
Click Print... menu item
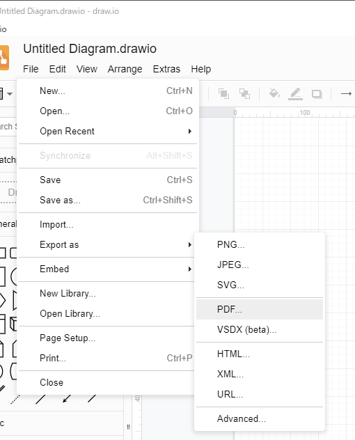pyautogui.click(x=108, y=358)
